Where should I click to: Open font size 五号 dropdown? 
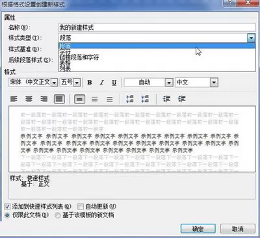click(77, 83)
